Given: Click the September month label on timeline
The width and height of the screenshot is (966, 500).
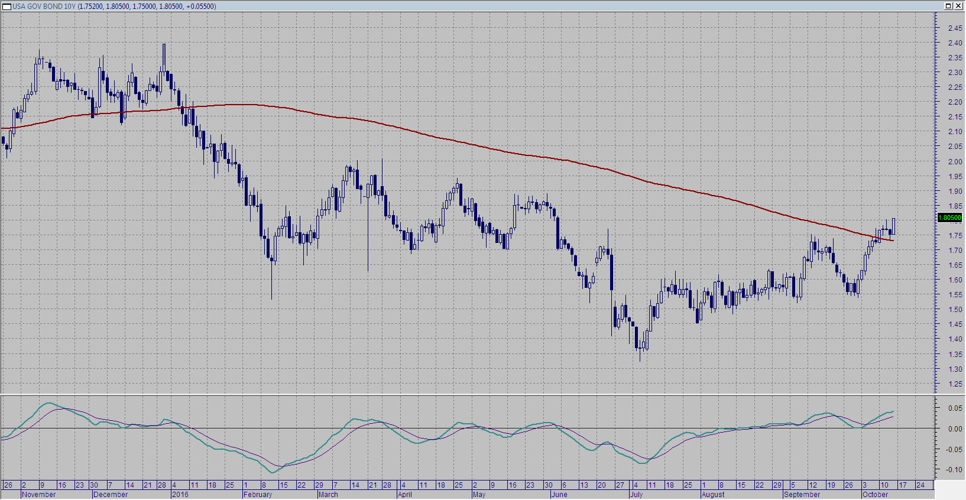Looking at the screenshot, I should [x=802, y=495].
